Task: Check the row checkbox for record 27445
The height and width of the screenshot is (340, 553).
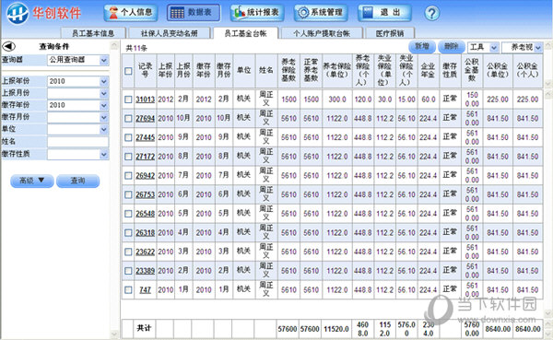Action: pos(128,137)
